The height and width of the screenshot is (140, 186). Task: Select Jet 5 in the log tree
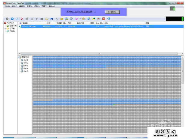(26, 71)
